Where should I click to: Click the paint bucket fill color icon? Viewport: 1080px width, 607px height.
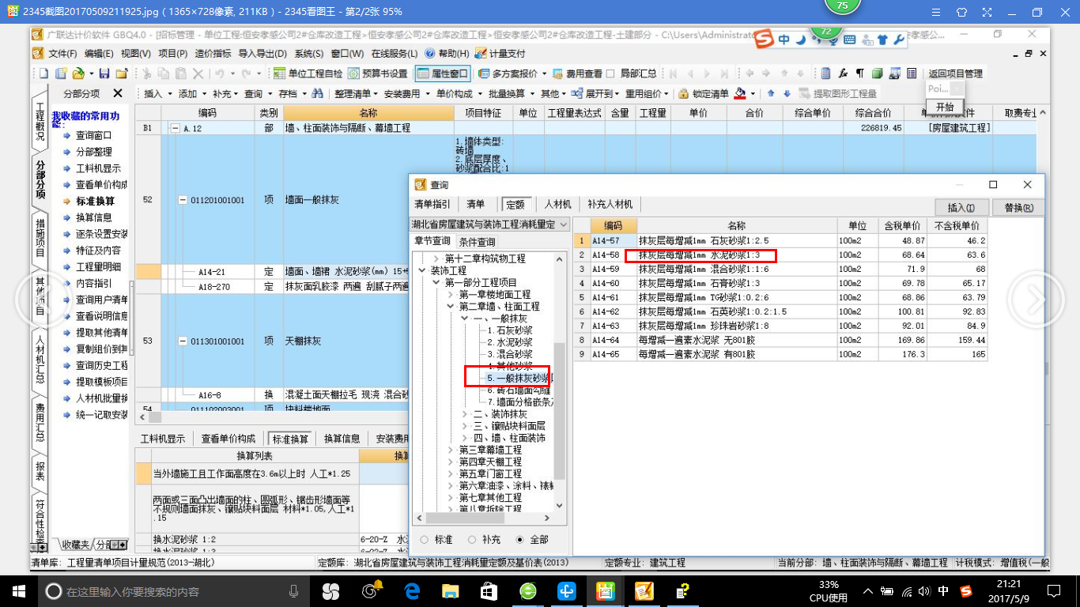pyautogui.click(x=740, y=93)
